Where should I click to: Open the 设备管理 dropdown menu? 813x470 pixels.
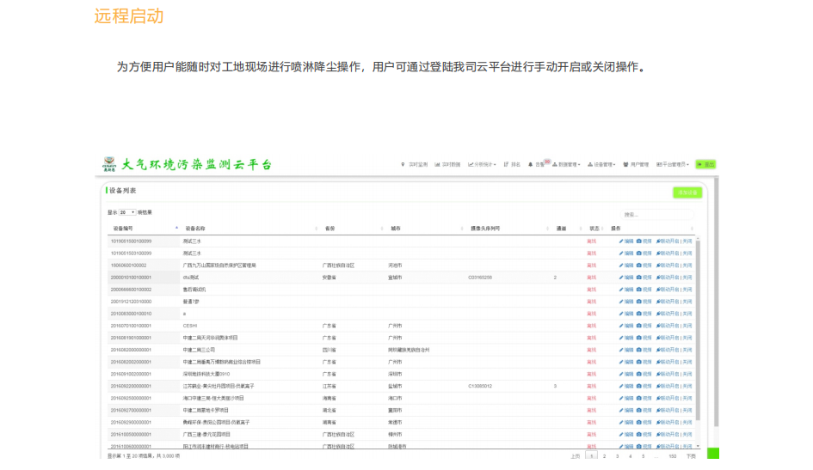coord(602,164)
